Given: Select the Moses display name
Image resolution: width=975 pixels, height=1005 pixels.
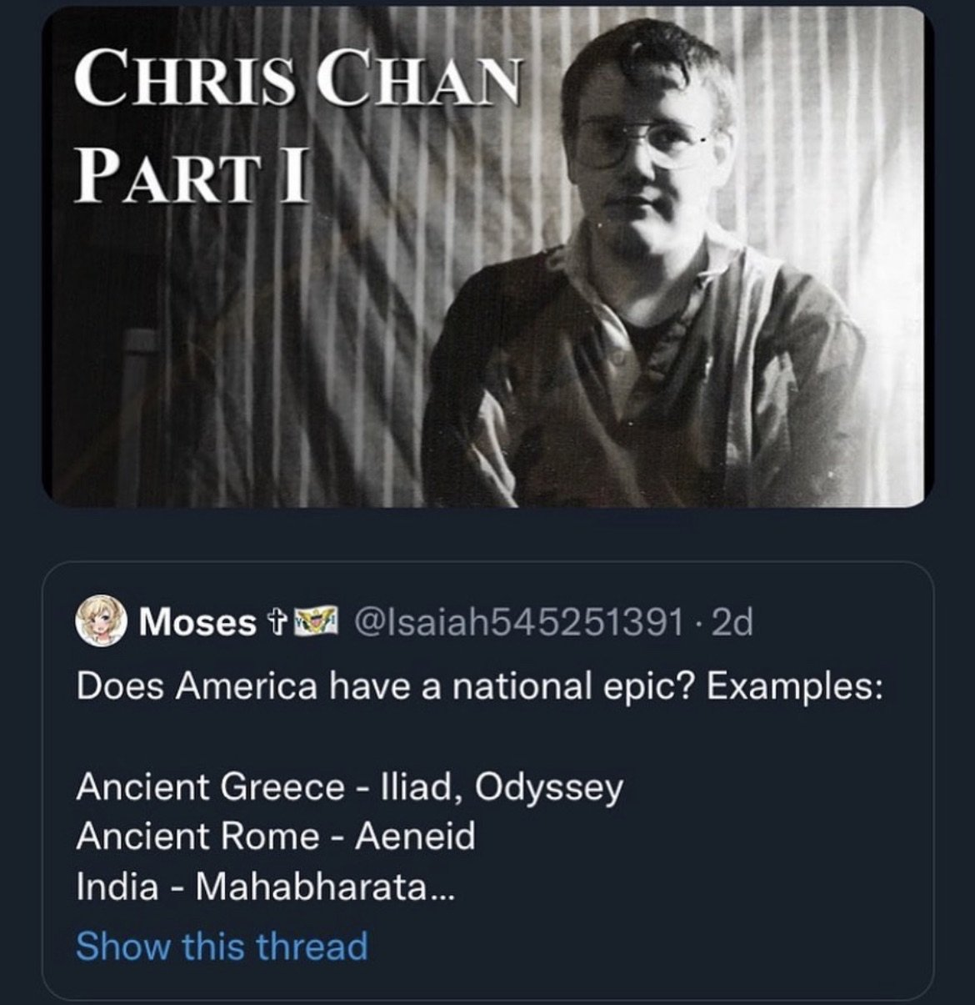Looking at the screenshot, I should click(x=198, y=623).
